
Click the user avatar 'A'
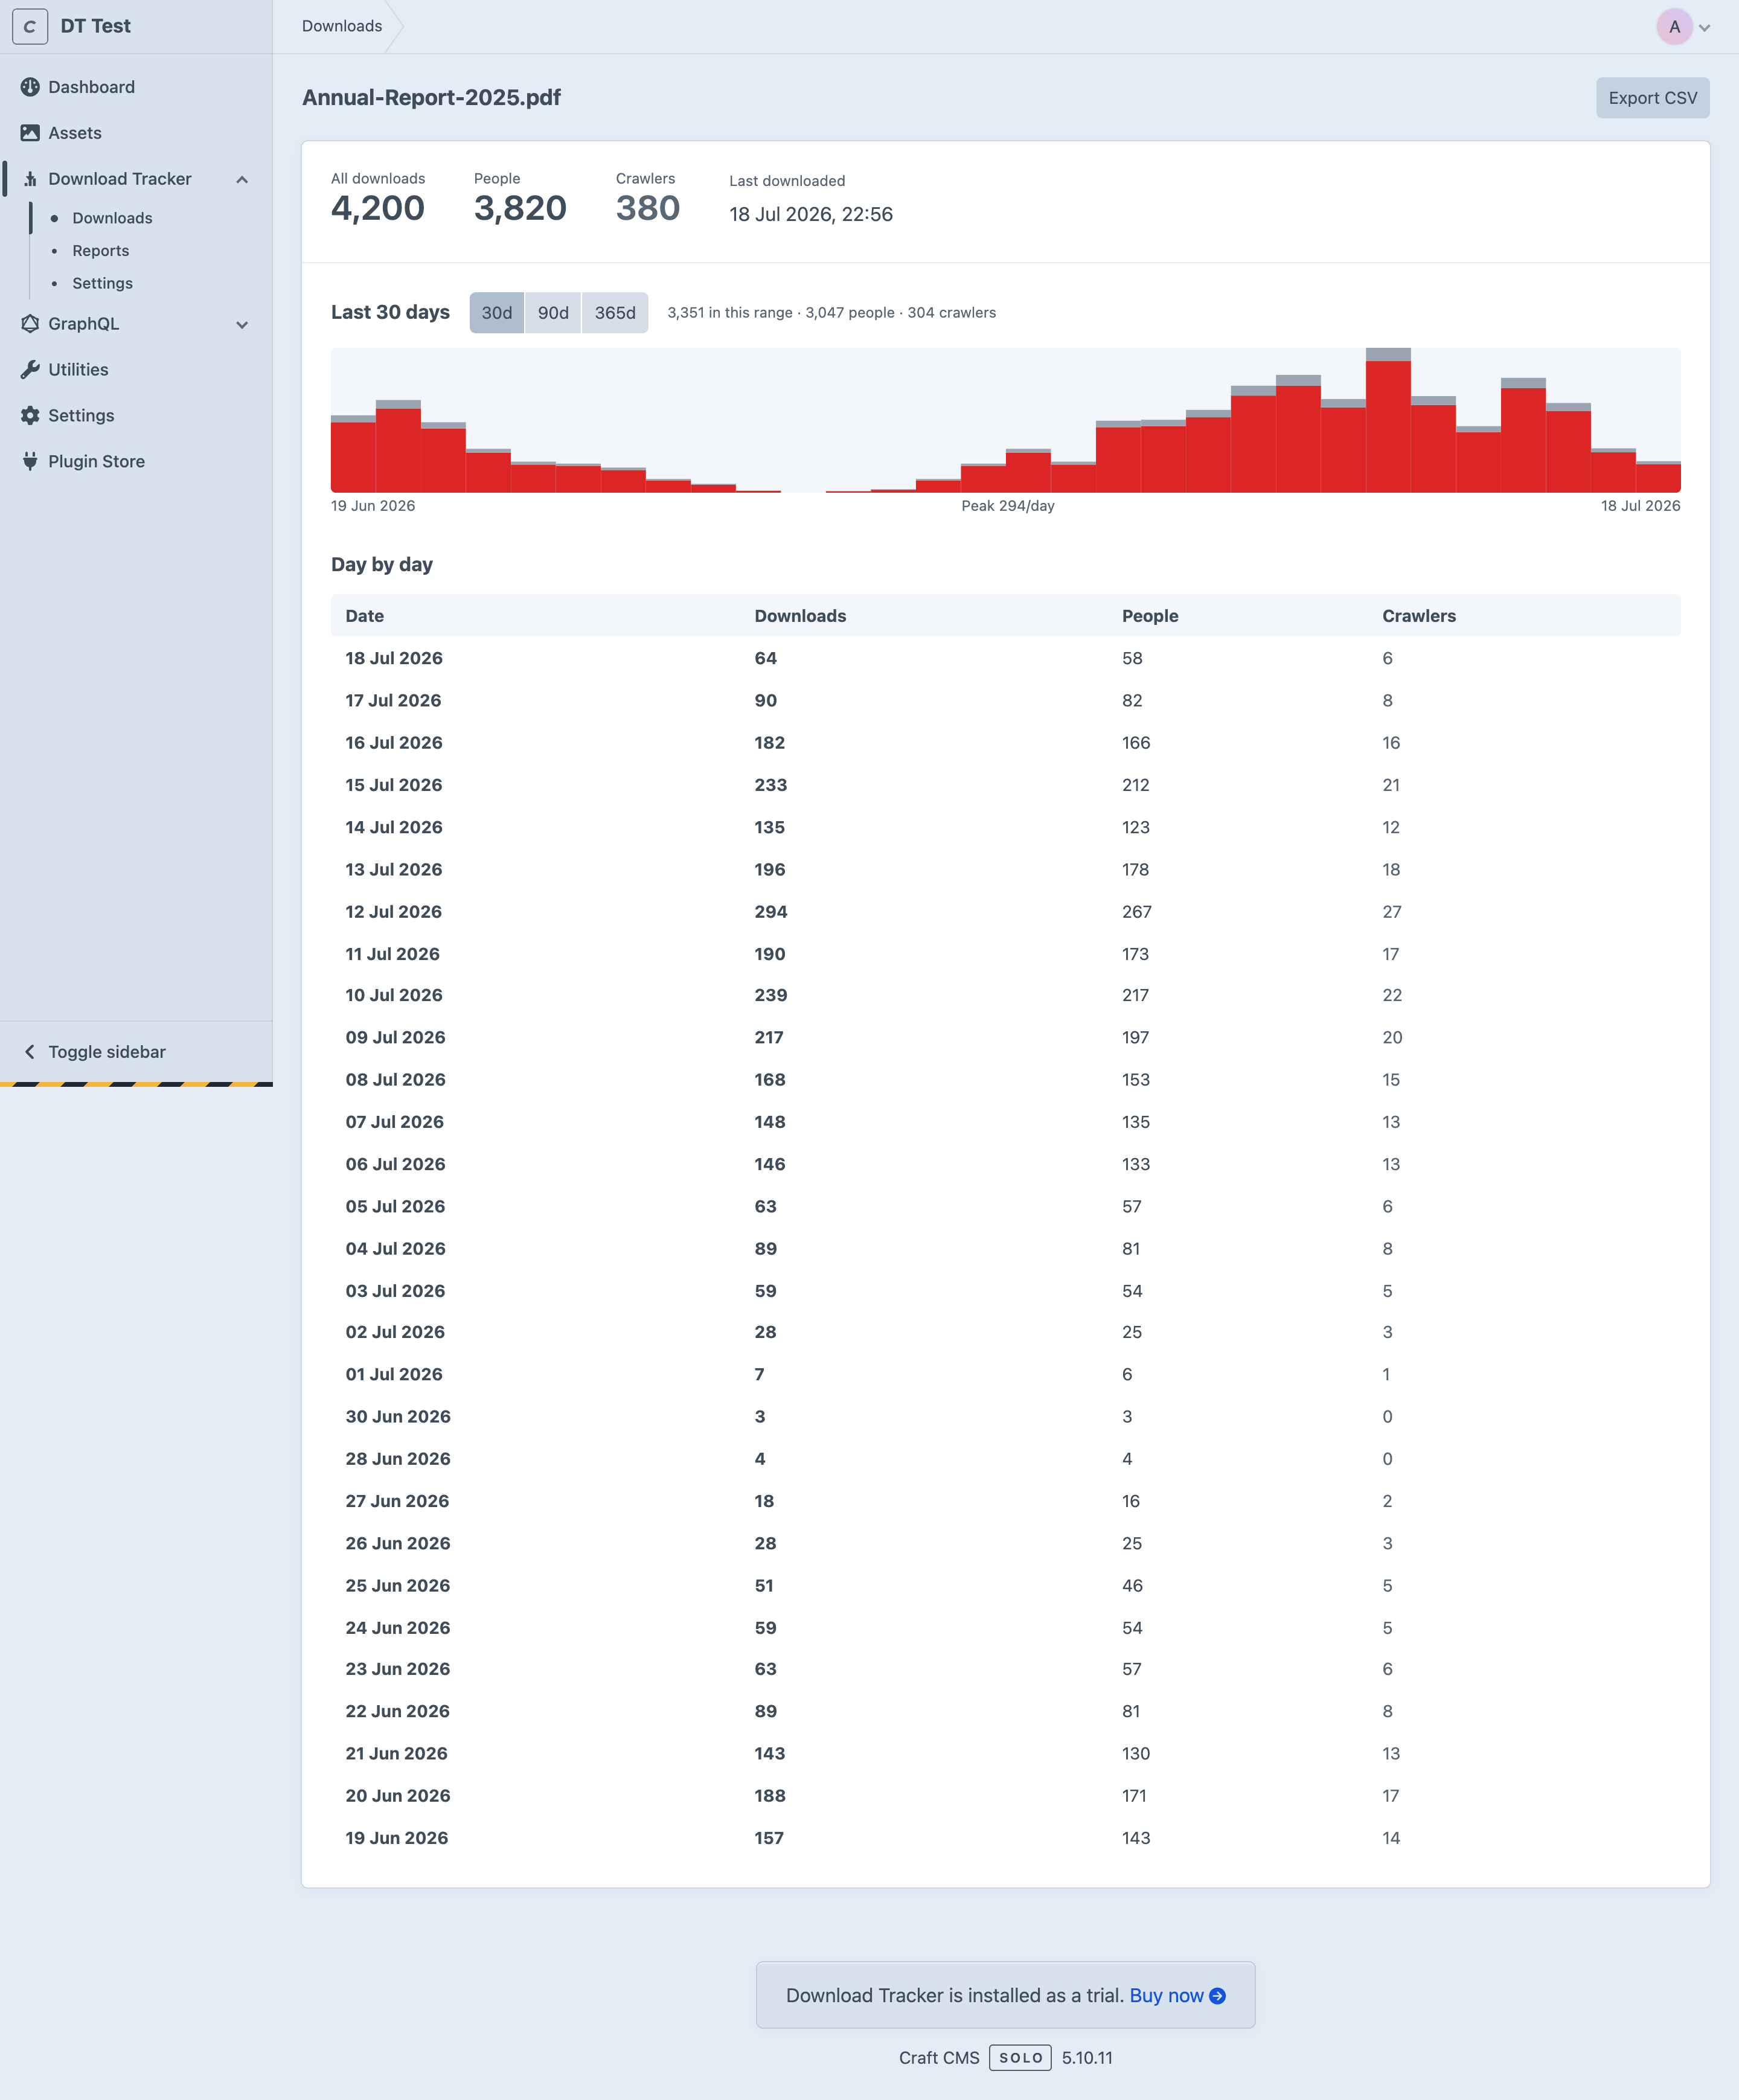(x=1674, y=27)
